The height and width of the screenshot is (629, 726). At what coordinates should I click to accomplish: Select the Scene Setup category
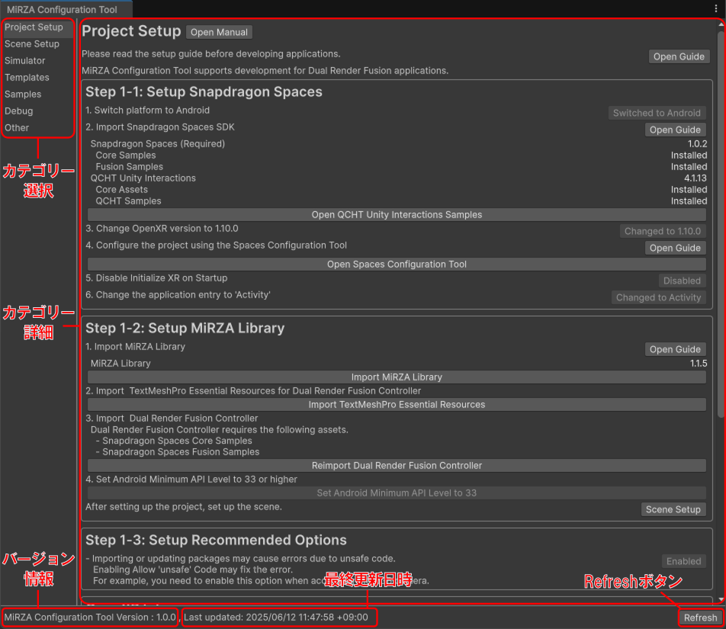tap(38, 44)
